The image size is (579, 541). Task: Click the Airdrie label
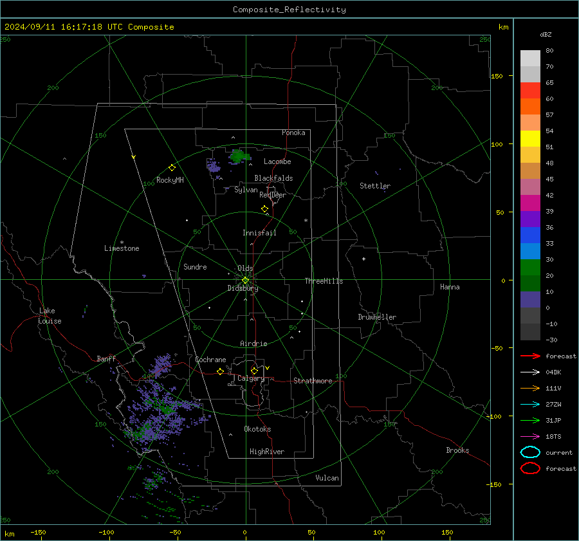tap(253, 344)
